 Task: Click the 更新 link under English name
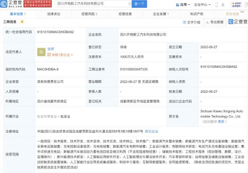tap(221, 121)
